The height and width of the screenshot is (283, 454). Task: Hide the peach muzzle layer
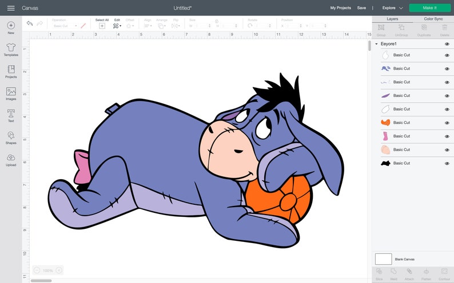click(x=447, y=150)
